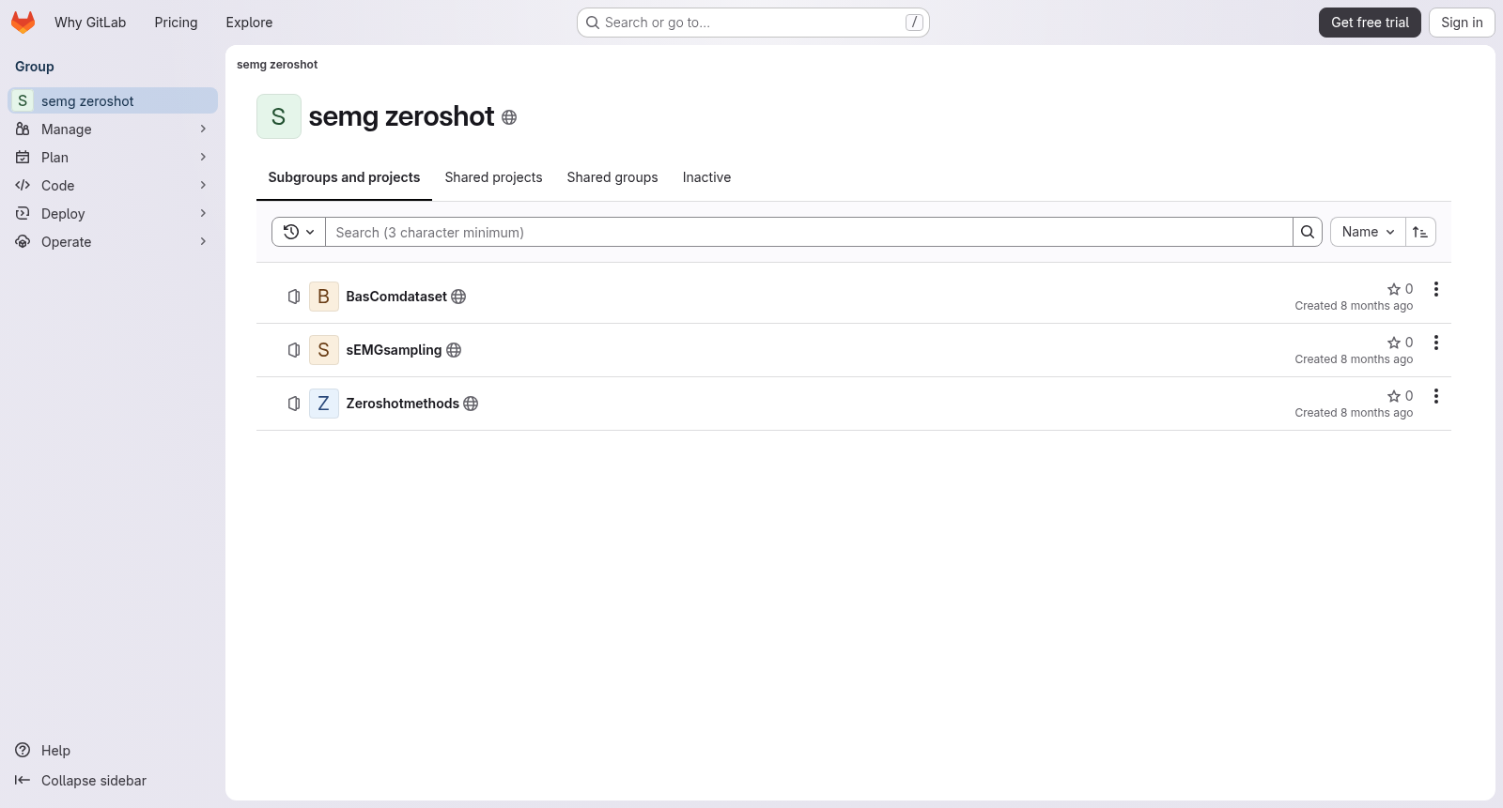Click Created 8 months ago text for Zeroshotmethods
Viewport: 1503px width, 808px height.
(x=1354, y=413)
